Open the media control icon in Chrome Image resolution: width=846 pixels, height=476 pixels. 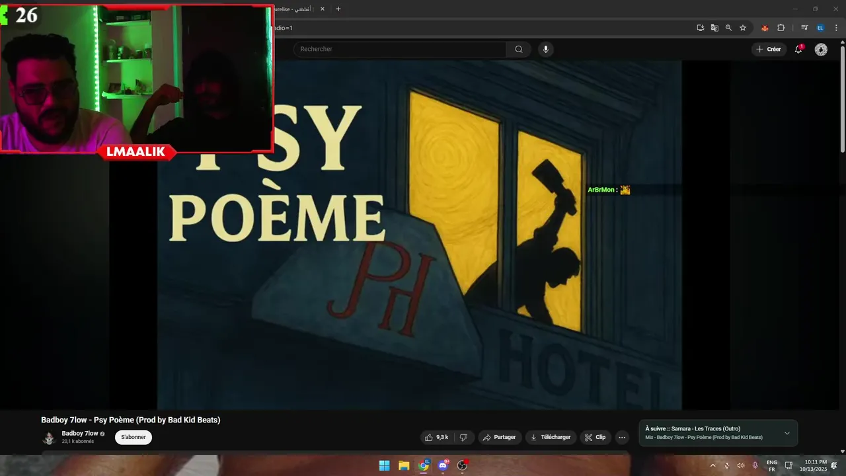point(804,28)
